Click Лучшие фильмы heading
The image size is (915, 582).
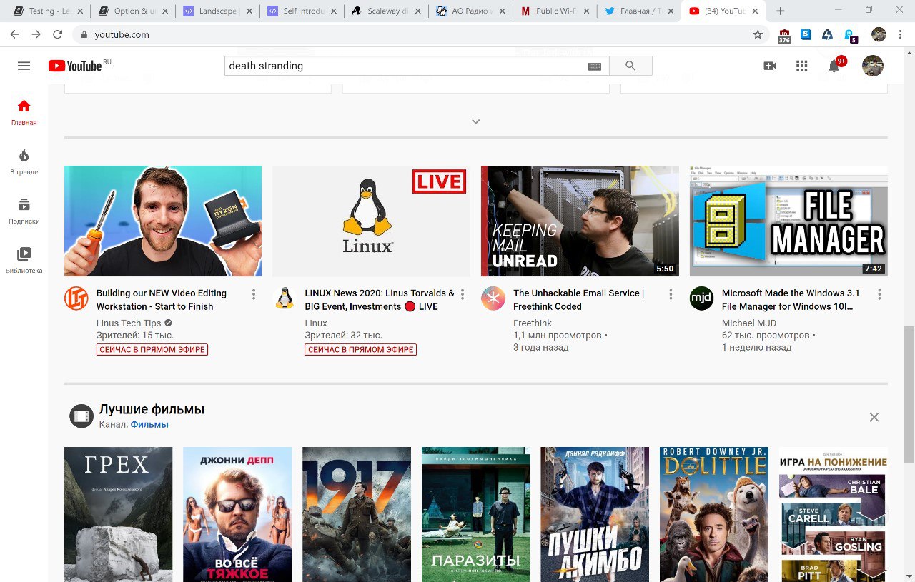click(x=152, y=409)
